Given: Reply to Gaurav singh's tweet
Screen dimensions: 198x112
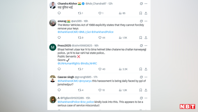Looking at the screenshot, I should tap(59, 90).
